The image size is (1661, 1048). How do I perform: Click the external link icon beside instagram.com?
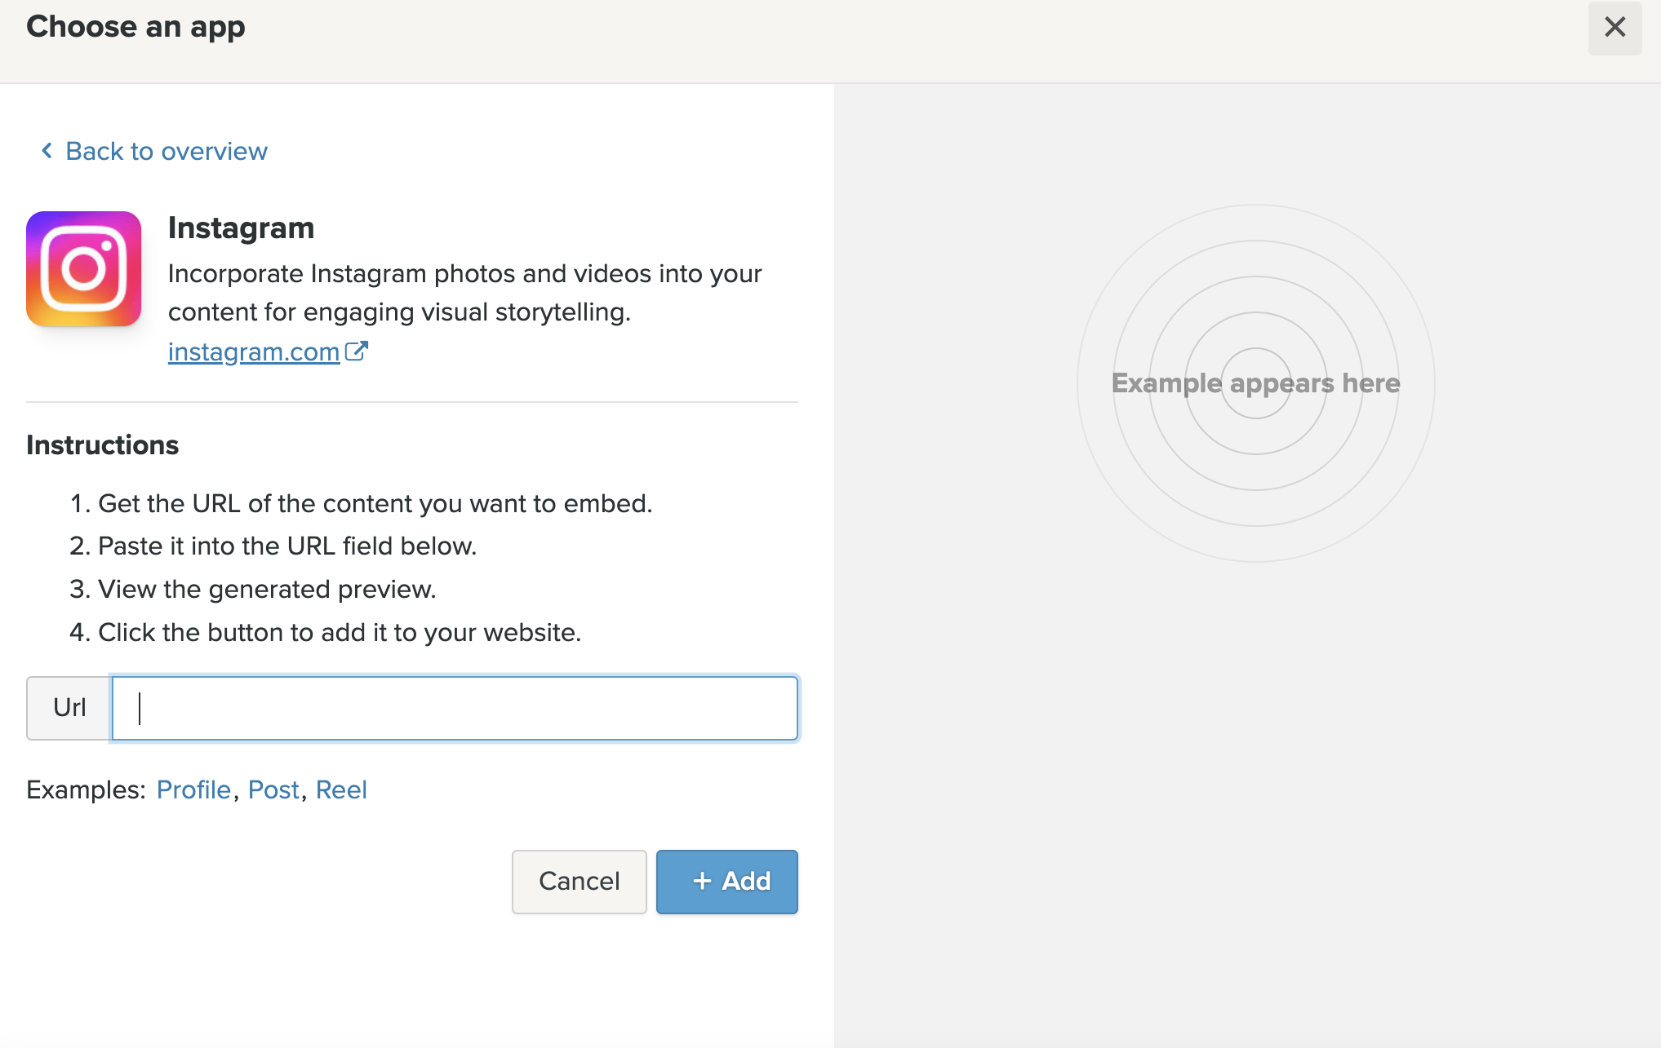coord(357,351)
